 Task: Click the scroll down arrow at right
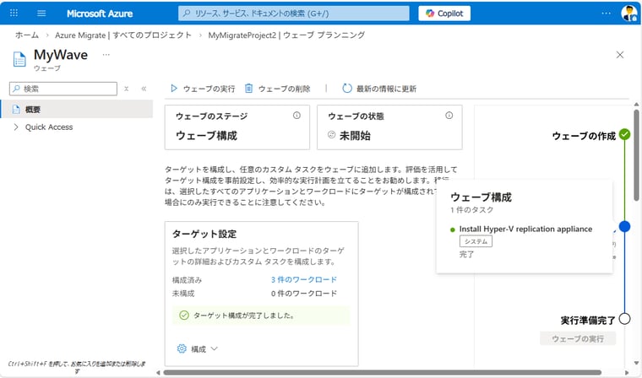[x=636, y=363]
